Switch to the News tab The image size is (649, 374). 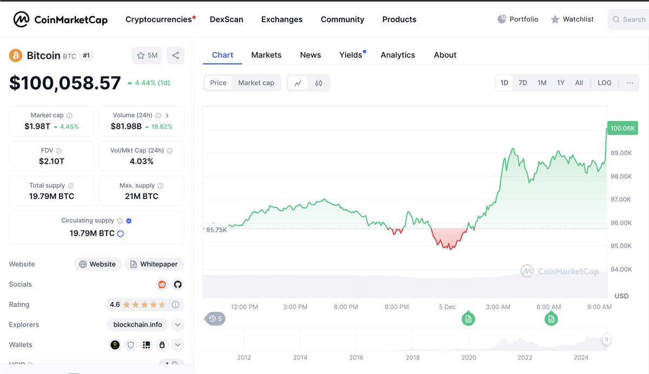310,55
